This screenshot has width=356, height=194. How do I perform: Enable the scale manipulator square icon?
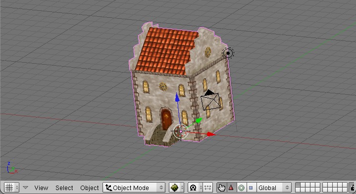pyautogui.click(x=251, y=188)
